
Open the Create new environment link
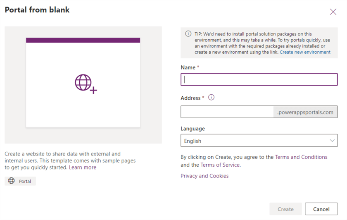[305, 52]
